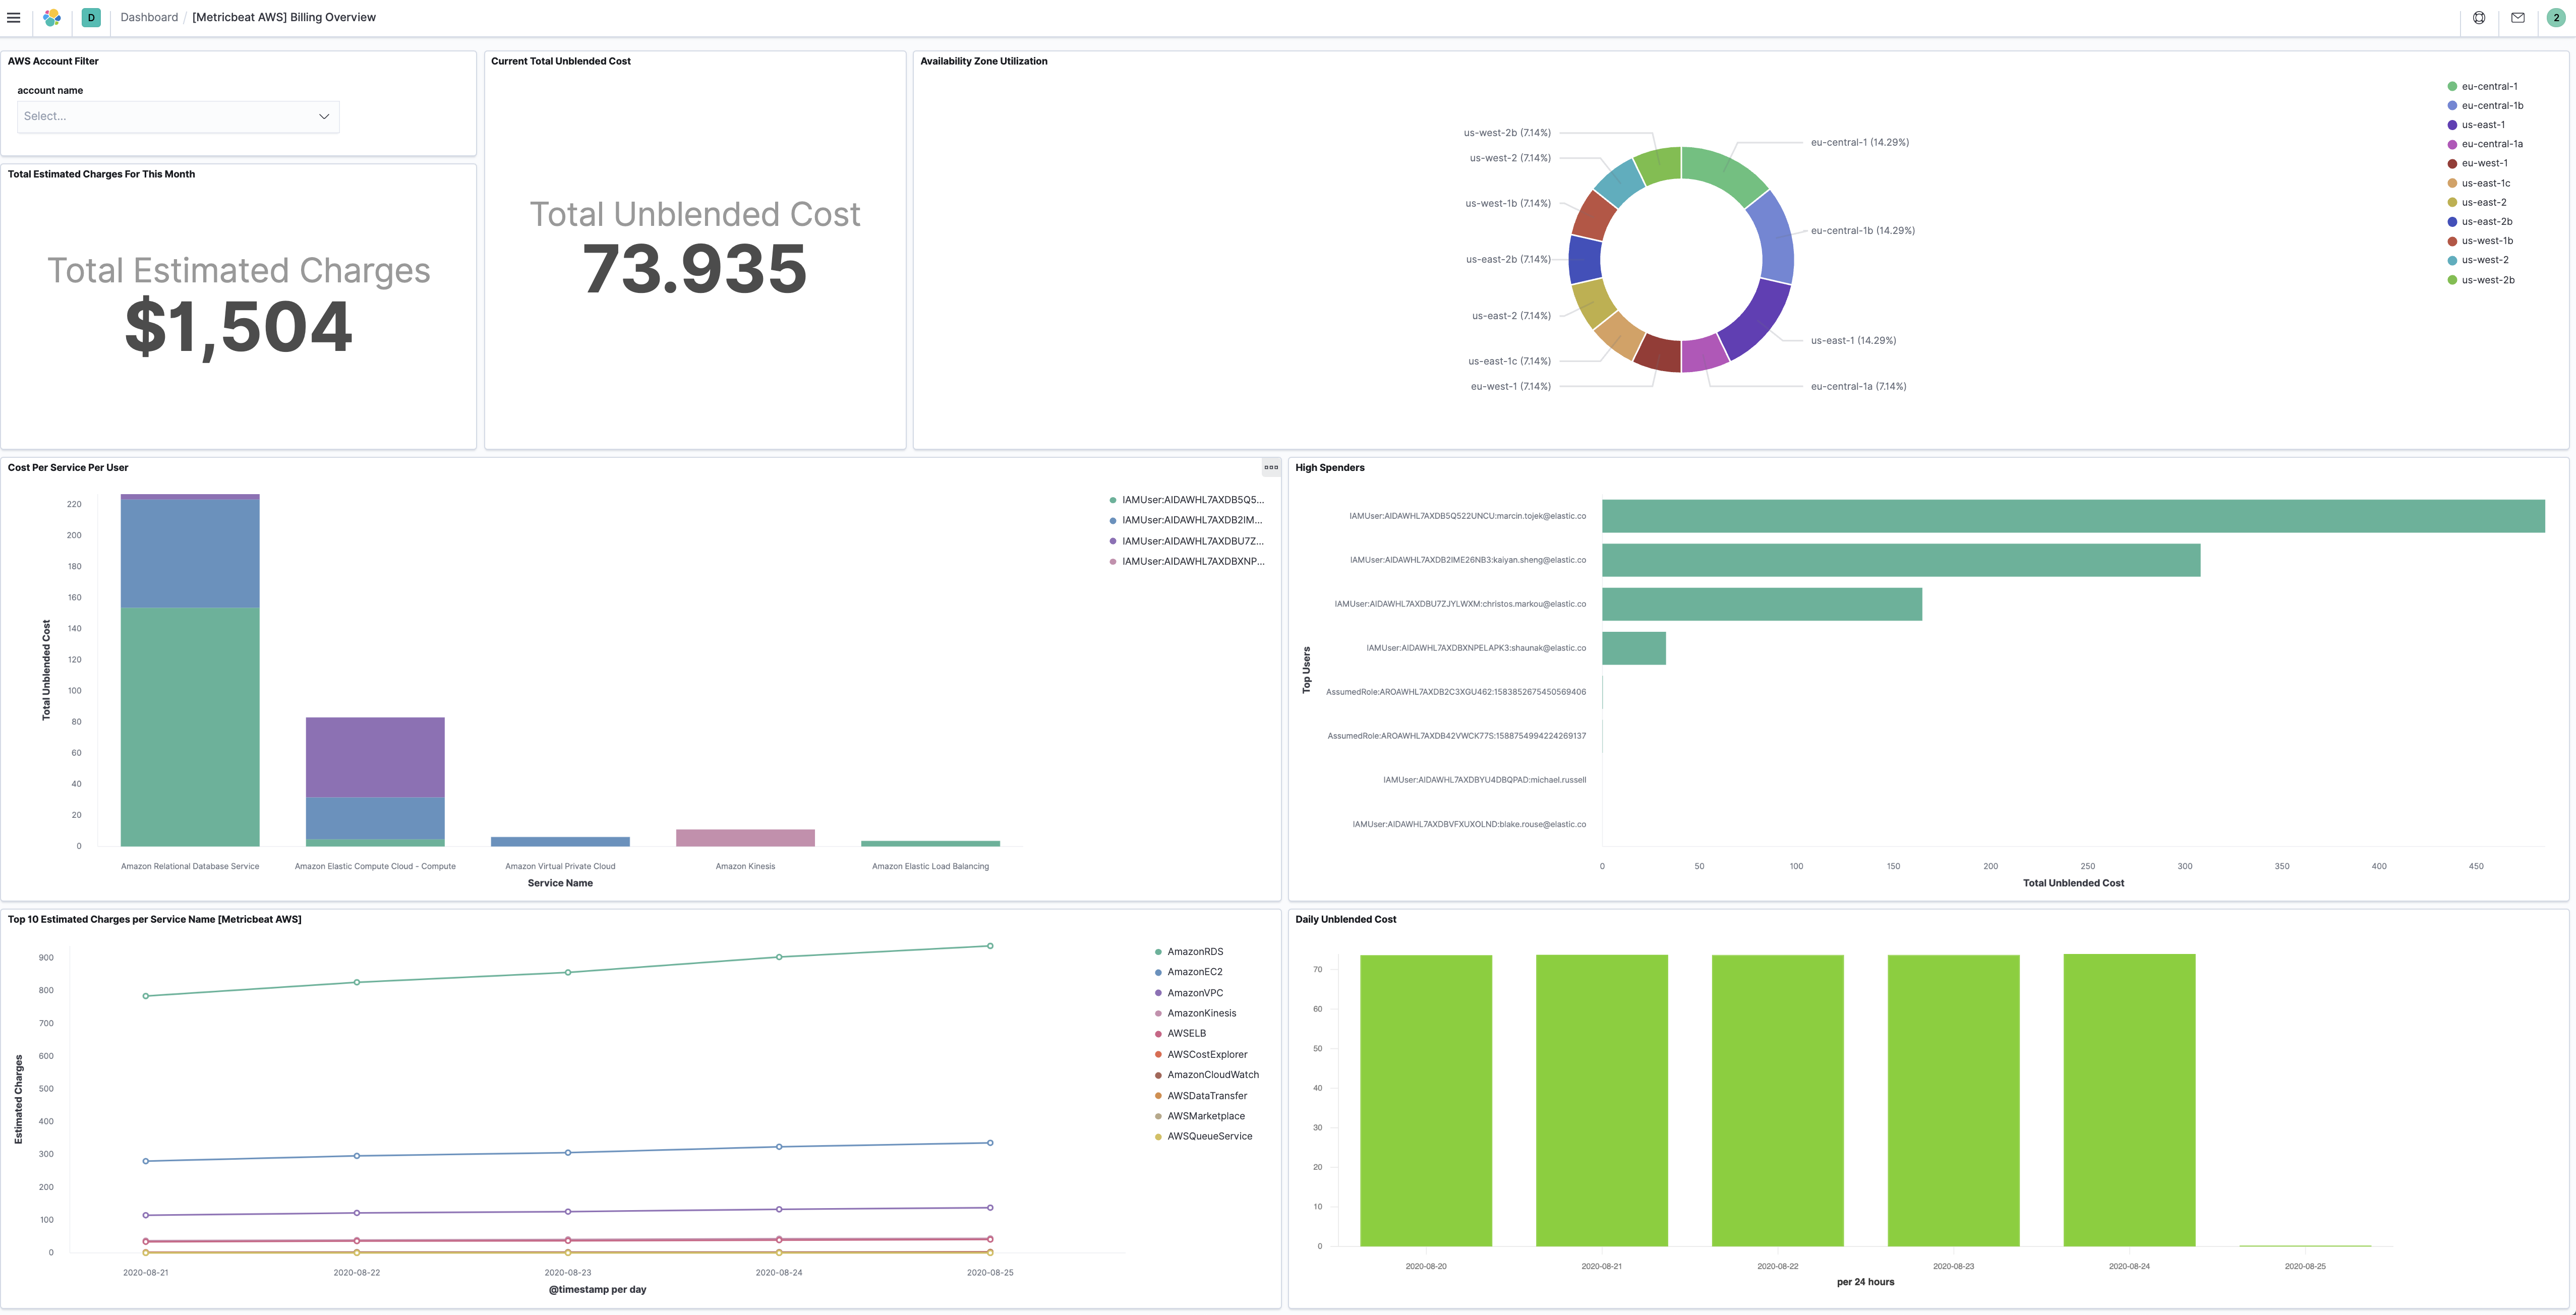The height and width of the screenshot is (1315, 2576).
Task: Click the green color dot next to AmazonRDS
Action: click(1158, 951)
